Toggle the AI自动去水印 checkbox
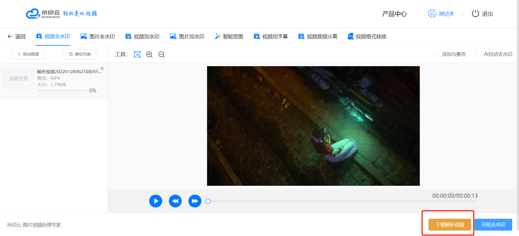Viewport: 519px width, 236px height. [x=478, y=55]
